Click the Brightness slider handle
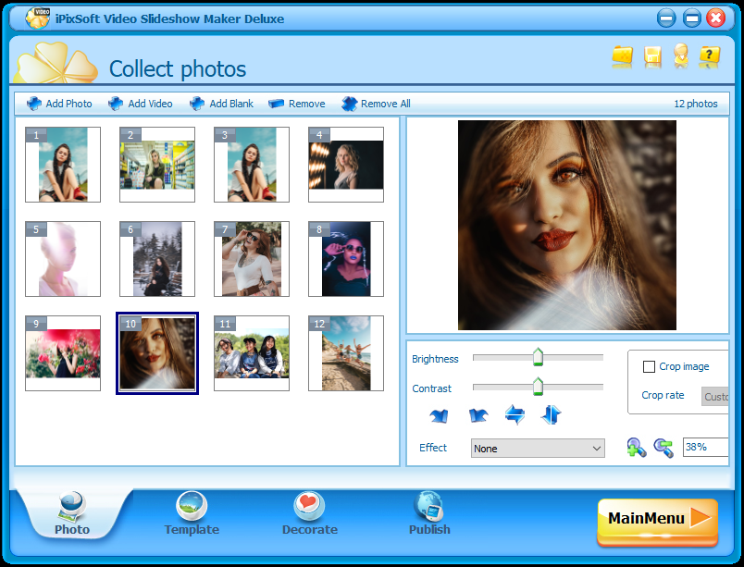Screen dimensions: 744x567 [538, 357]
